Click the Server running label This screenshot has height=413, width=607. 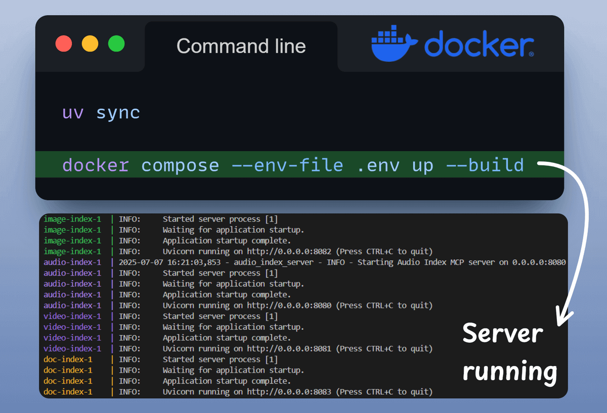pyautogui.click(x=510, y=352)
